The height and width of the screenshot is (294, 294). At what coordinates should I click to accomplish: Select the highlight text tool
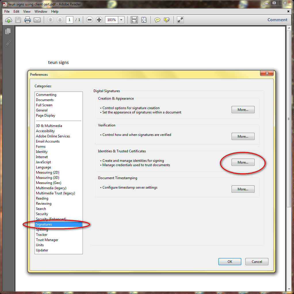[167, 20]
